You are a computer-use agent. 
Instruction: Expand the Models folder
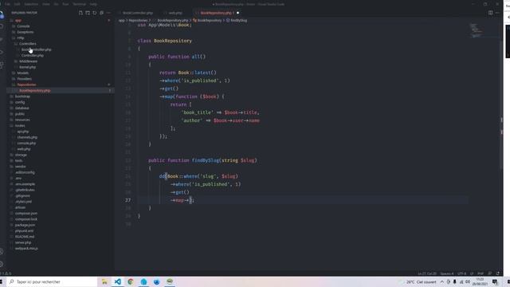(23, 73)
